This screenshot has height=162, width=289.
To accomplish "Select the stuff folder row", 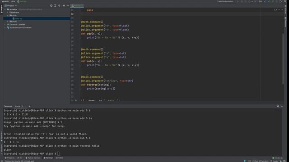I will (x=37, y=22).
